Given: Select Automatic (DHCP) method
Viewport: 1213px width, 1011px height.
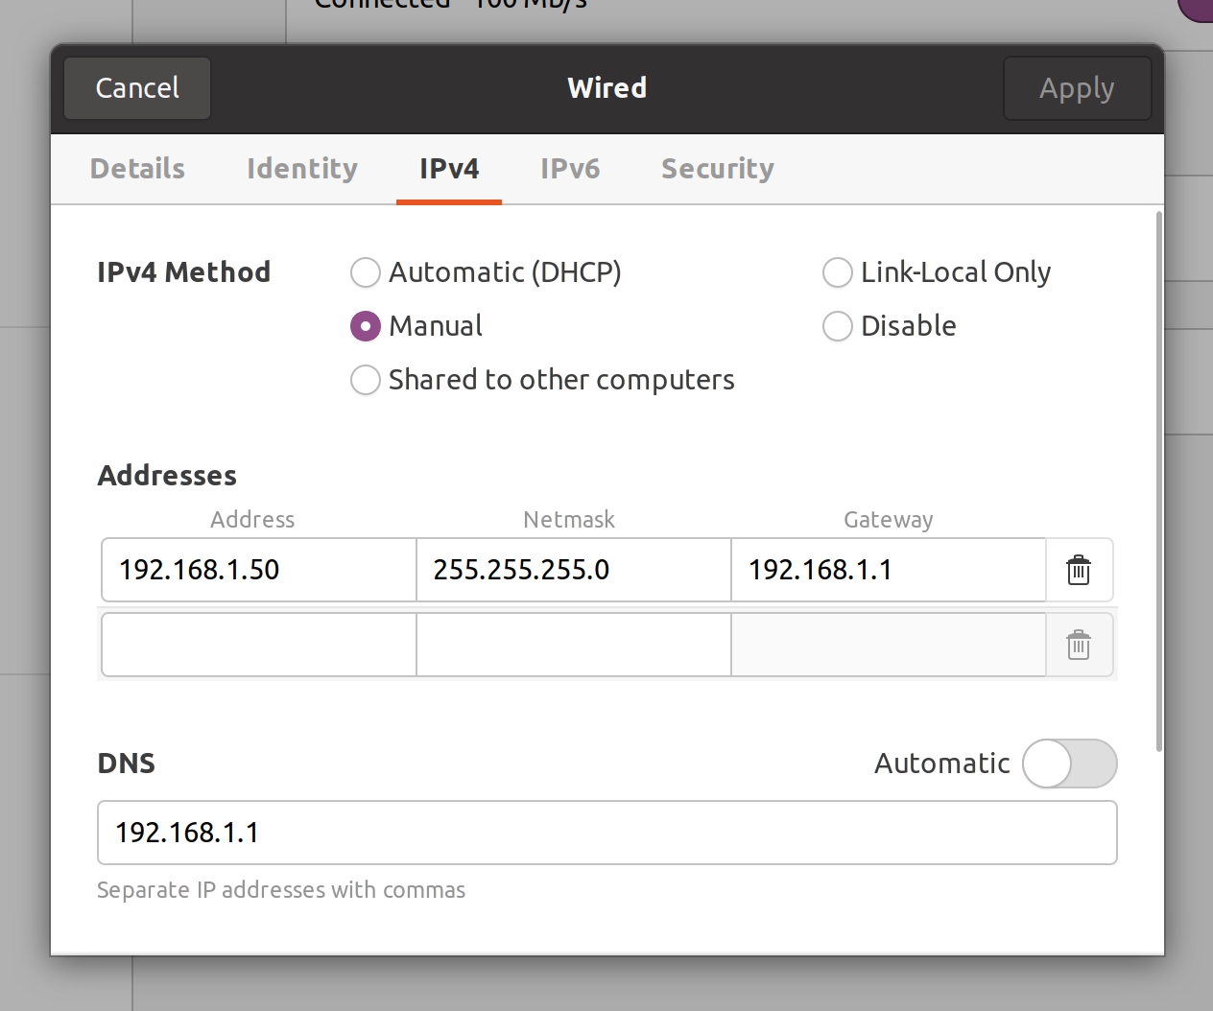Looking at the screenshot, I should [366, 272].
